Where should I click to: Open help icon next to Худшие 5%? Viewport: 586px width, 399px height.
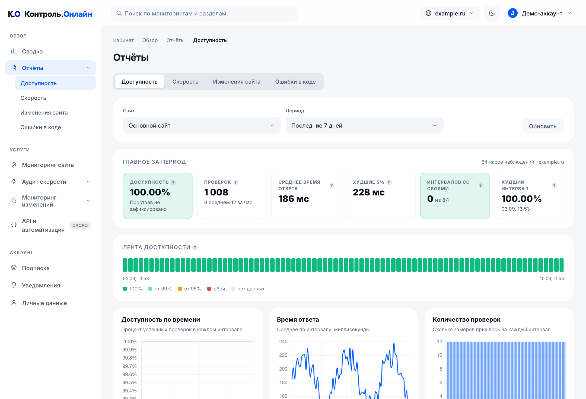[389, 182]
